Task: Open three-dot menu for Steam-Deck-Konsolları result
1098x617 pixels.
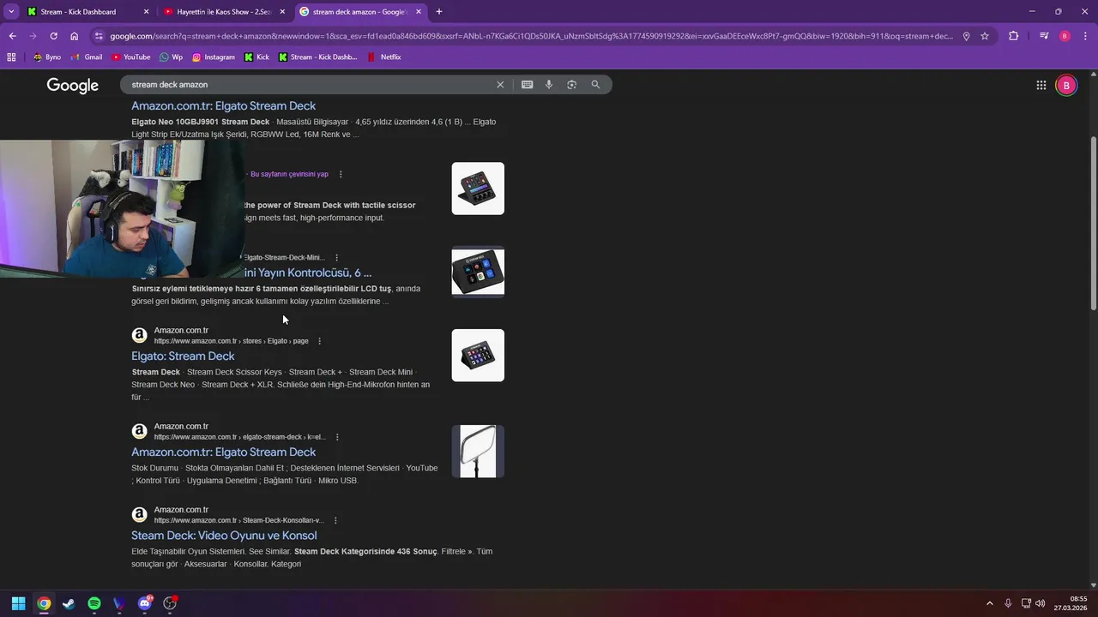Action: click(x=335, y=520)
